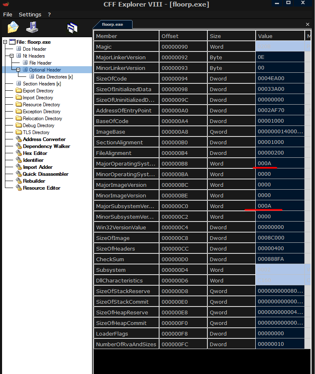Edit the AddressOfEntryPoint value 0002AF70
Image resolution: width=315 pixels, height=374 pixels.
280,110
